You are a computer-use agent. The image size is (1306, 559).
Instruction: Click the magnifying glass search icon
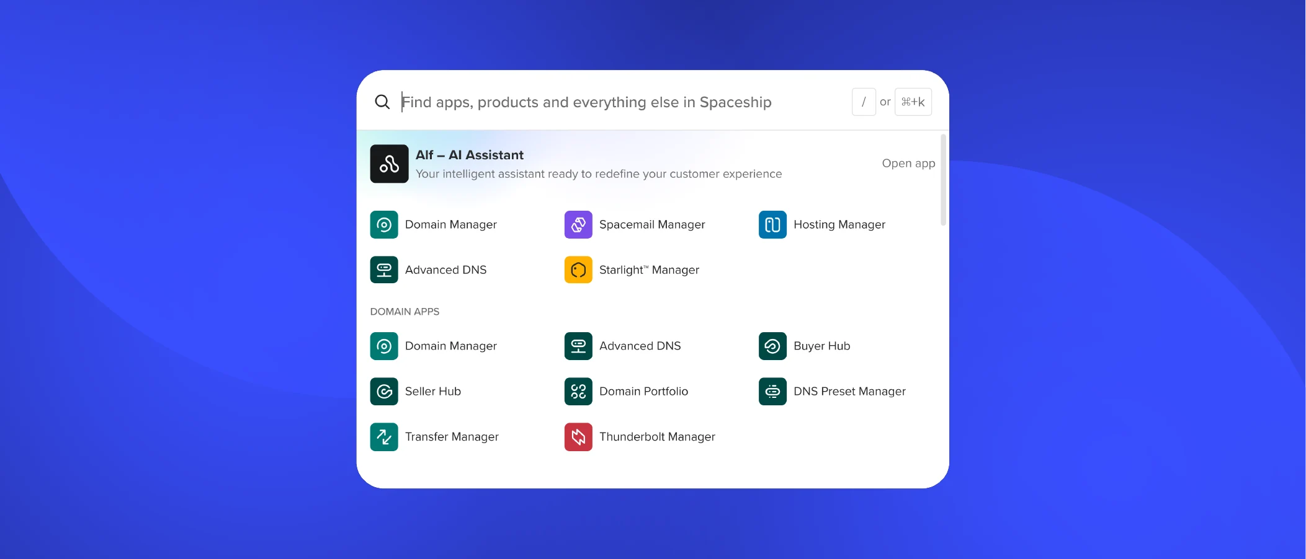point(382,102)
